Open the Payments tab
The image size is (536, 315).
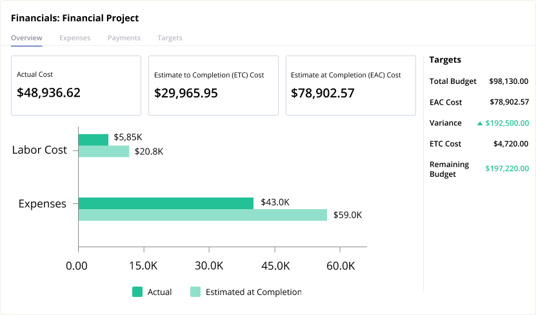click(124, 38)
